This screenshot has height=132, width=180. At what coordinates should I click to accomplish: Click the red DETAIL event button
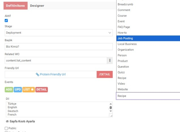point(42,90)
